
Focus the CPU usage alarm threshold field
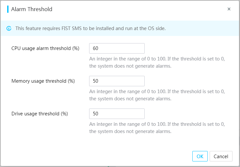pyautogui.click(x=117, y=48)
